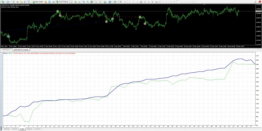The height and width of the screenshot is (131, 262).
Task: Switch to M5 timeframe
Action: 166,2
